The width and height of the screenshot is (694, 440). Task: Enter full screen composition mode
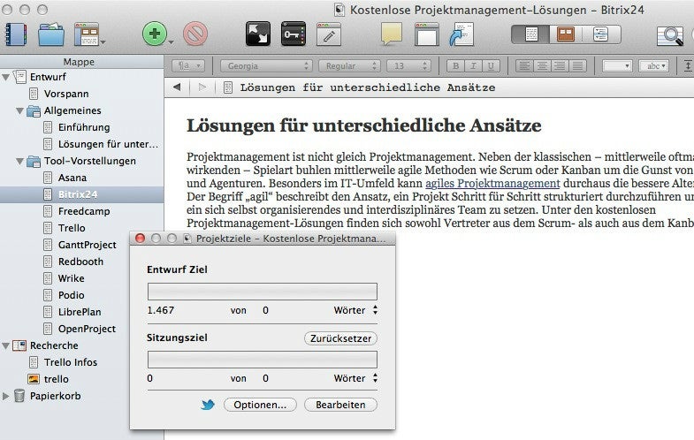(x=258, y=34)
